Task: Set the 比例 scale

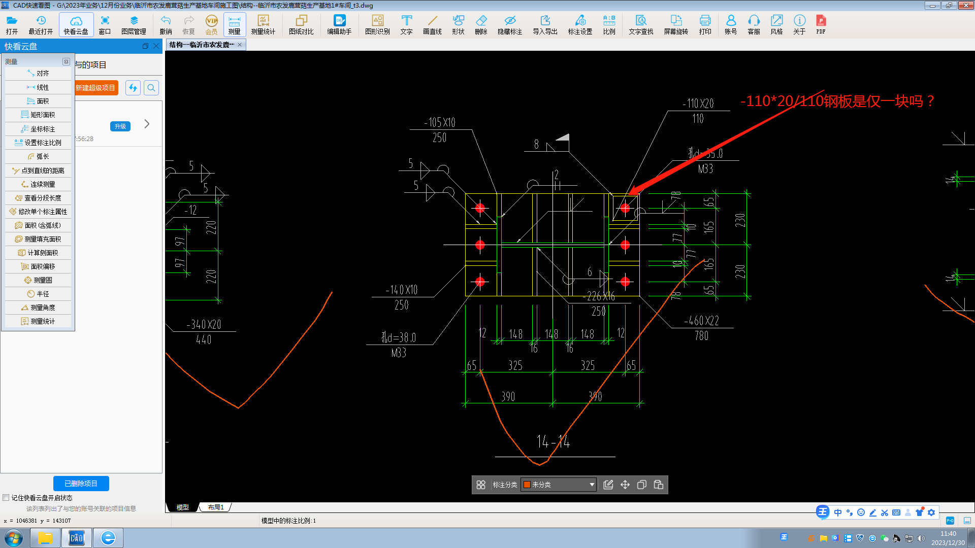Action: point(609,24)
